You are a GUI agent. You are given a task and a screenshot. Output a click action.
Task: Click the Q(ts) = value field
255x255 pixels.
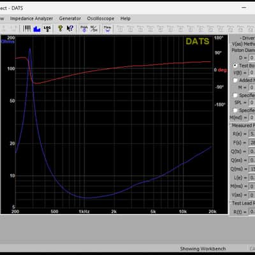[x=252, y=151]
